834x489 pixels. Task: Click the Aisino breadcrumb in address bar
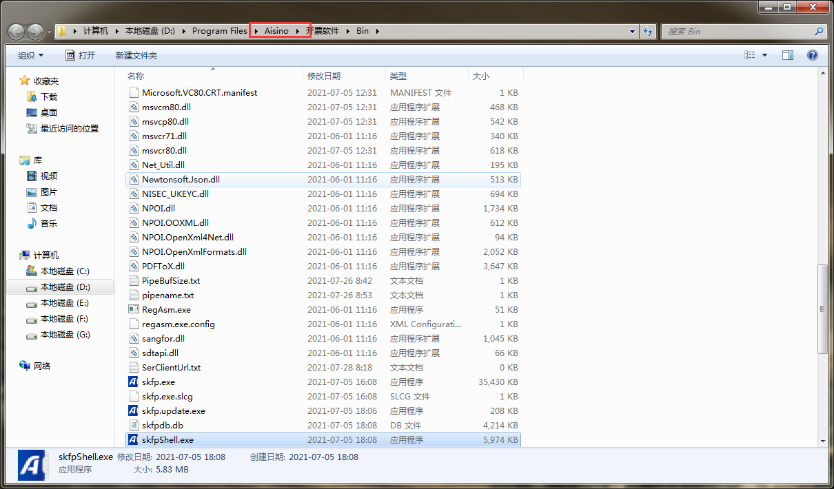pyautogui.click(x=276, y=31)
